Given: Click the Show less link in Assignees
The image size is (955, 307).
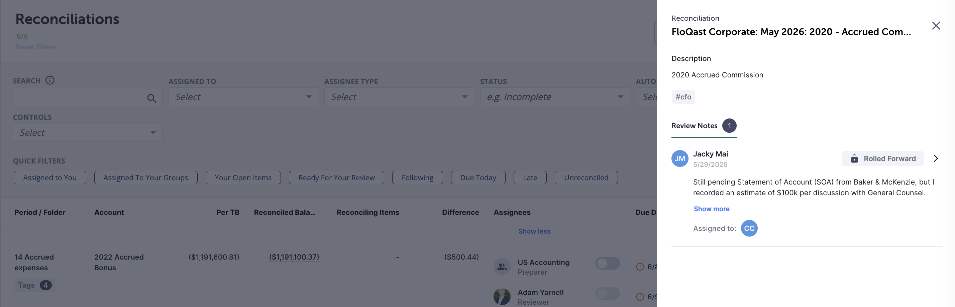Looking at the screenshot, I should tap(534, 231).
